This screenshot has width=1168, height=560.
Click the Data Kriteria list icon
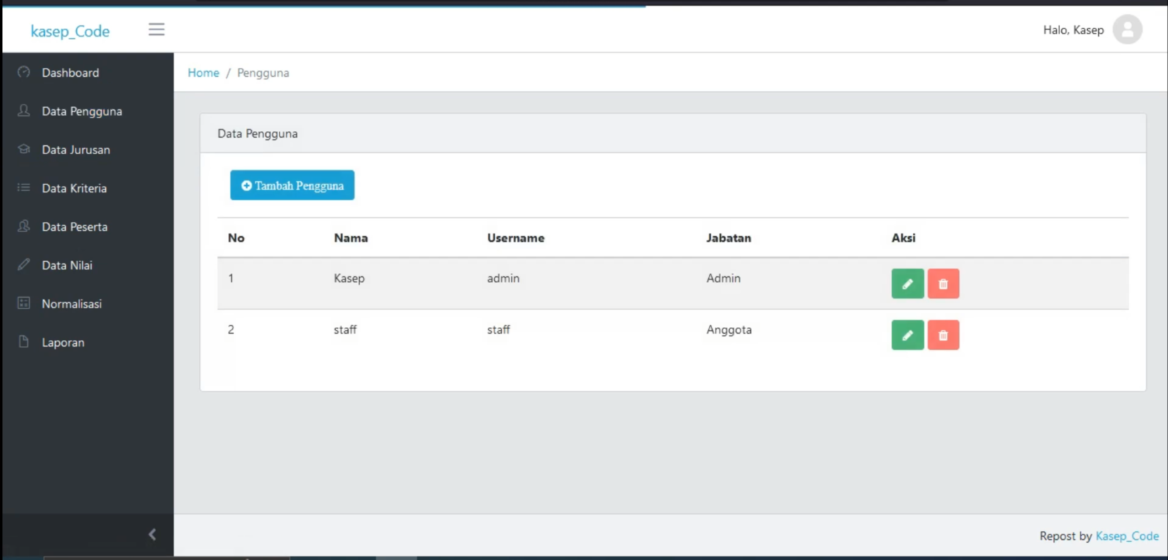(24, 187)
